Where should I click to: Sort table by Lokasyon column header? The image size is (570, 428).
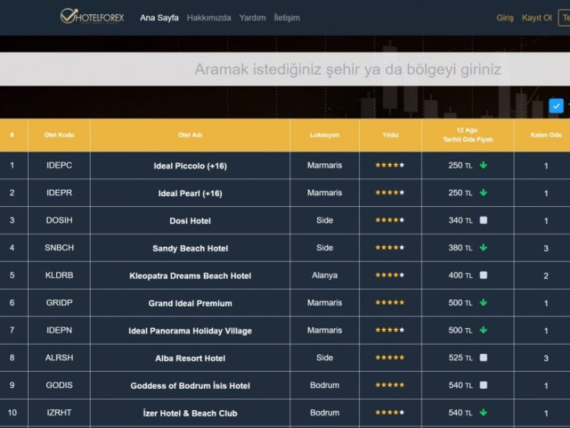point(324,135)
